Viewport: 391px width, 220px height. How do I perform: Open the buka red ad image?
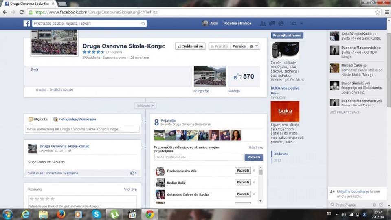(285, 111)
